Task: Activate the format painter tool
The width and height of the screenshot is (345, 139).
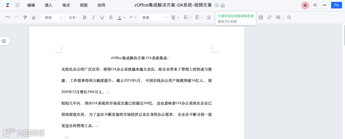Action: click(25, 17)
